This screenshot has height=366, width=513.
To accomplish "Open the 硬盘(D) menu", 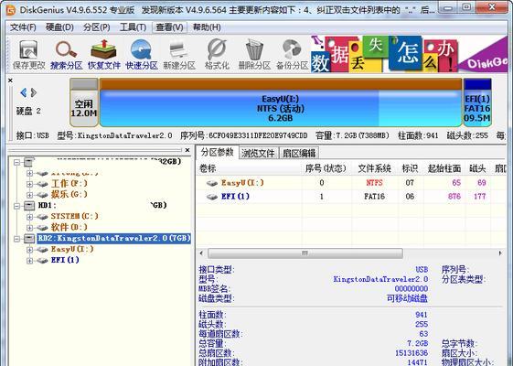I will pos(59,27).
